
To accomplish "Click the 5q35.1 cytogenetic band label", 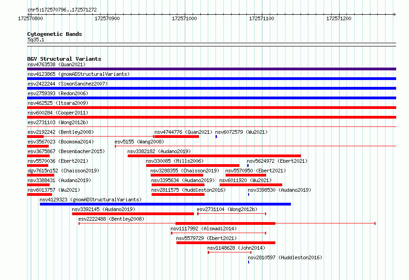I will 36,40.
